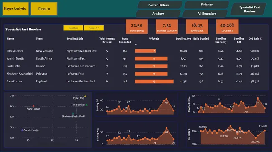This screenshot has height=152, width=272.
Task: Click Sam Curran's red scatter marker
Action: pyautogui.click(x=33, y=105)
